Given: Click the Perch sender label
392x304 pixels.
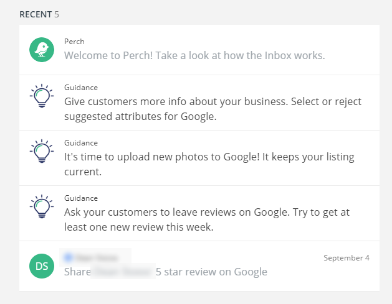Looking at the screenshot, I should [x=74, y=42].
